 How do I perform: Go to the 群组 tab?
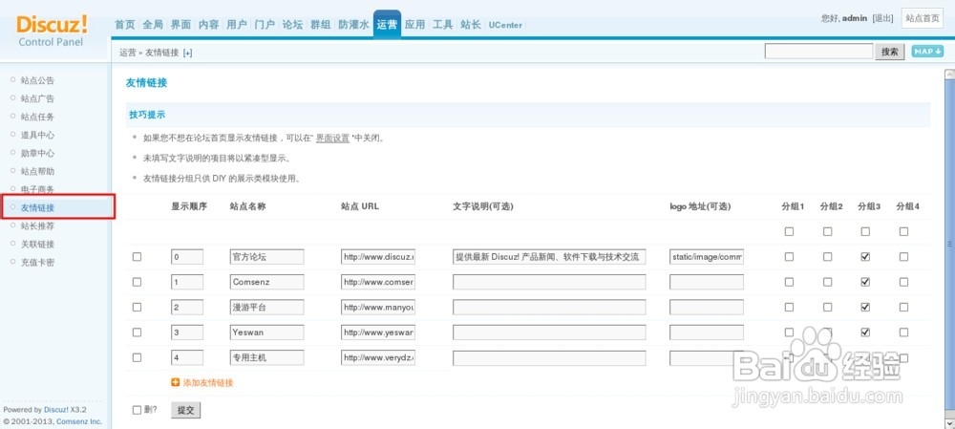pos(320,25)
